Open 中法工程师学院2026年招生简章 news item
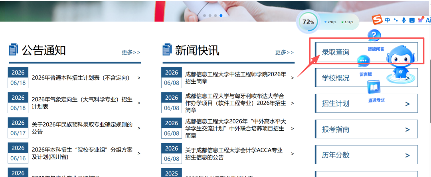Image resolution: width=431 pixels, height=177 pixels. (235, 78)
